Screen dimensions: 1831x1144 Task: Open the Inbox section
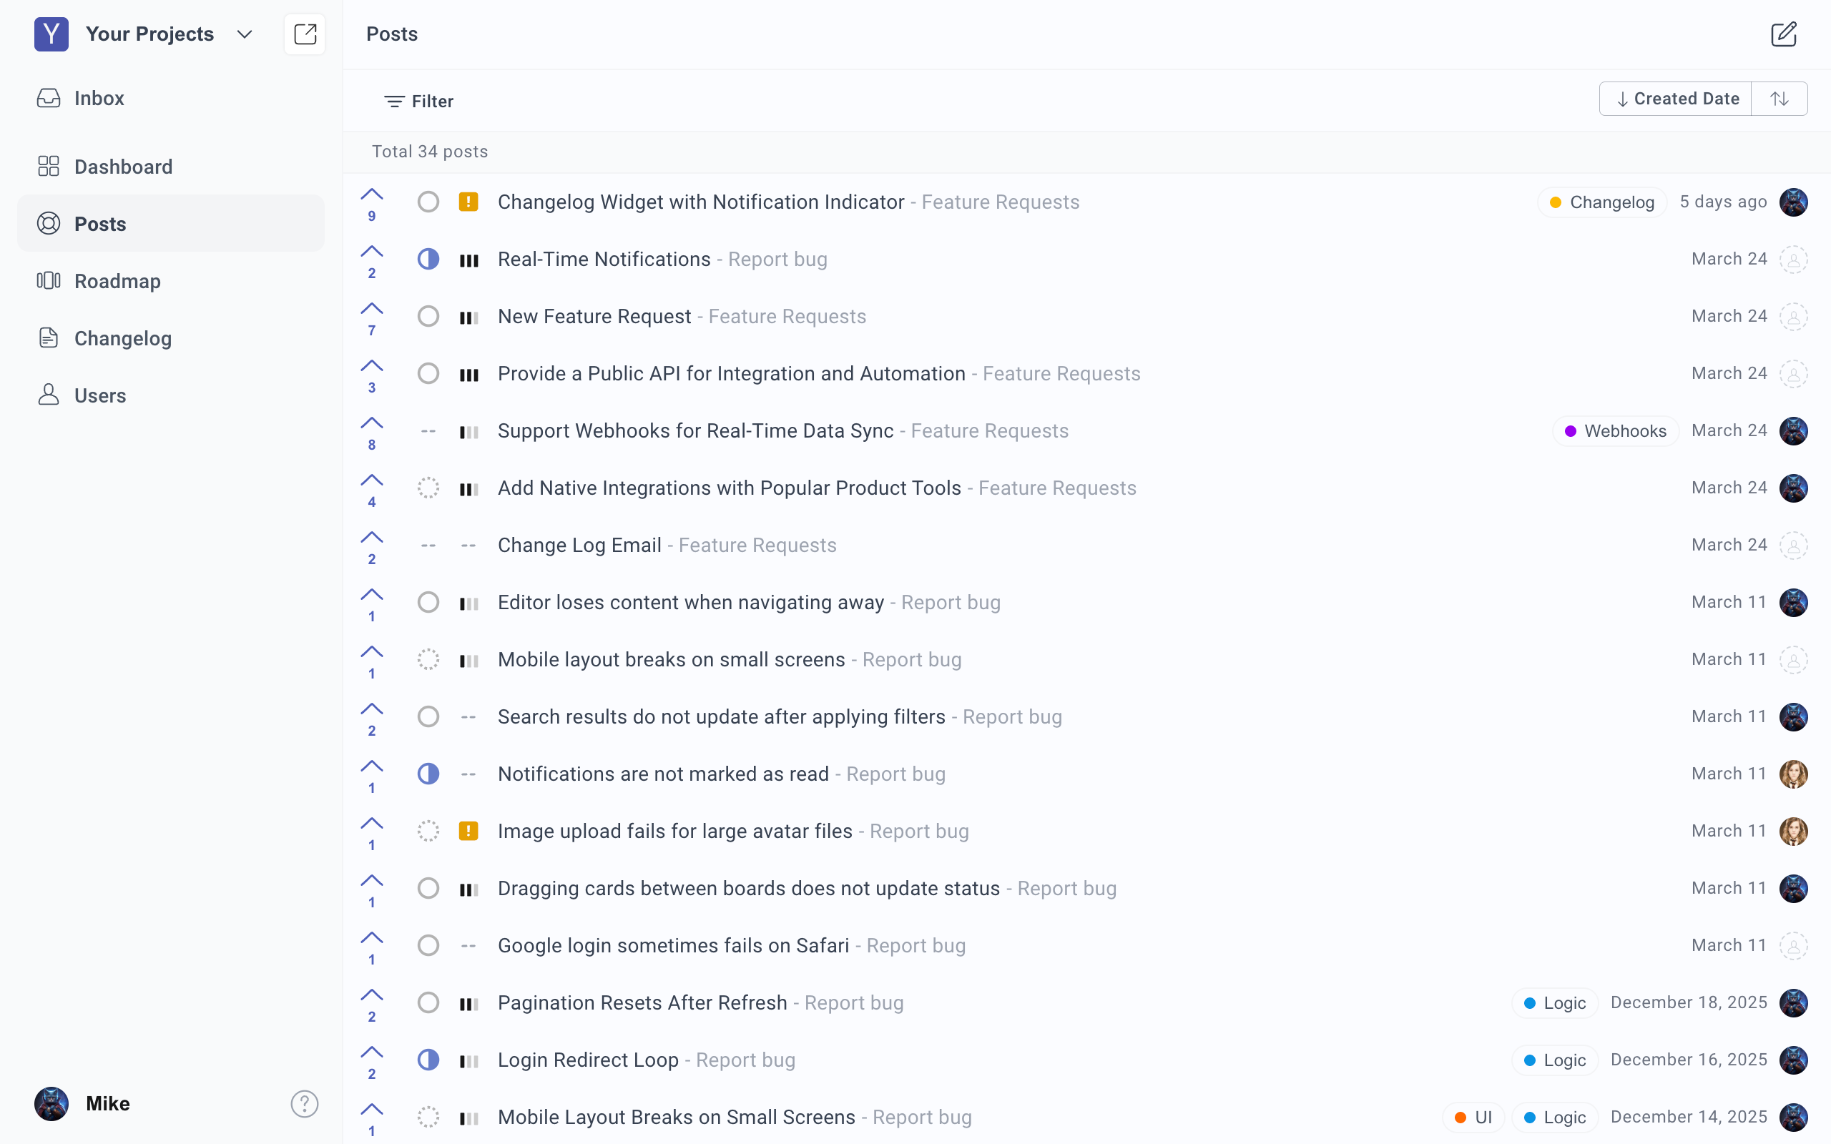point(99,99)
